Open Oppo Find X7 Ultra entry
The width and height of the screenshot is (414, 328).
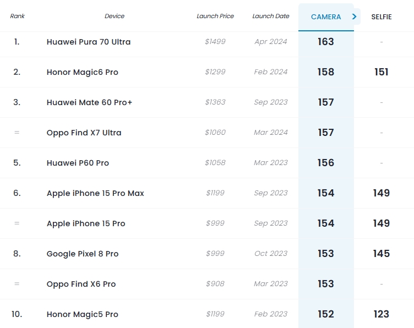[84, 133]
